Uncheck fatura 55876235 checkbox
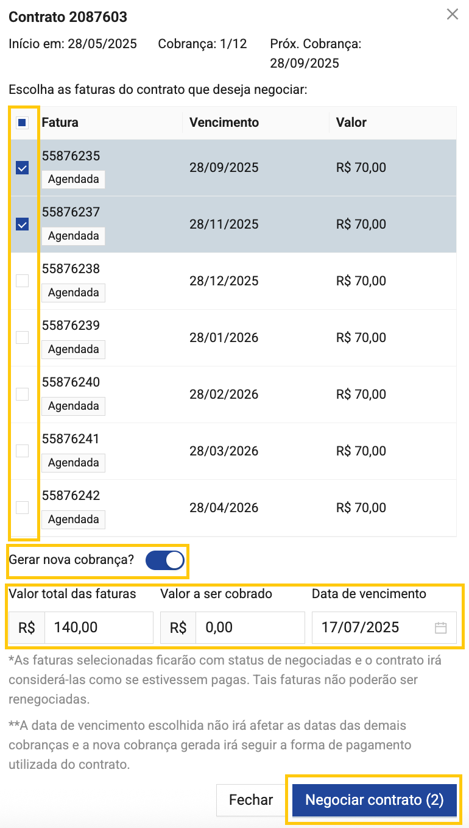Viewport: 469px width, 828px height. tap(22, 168)
